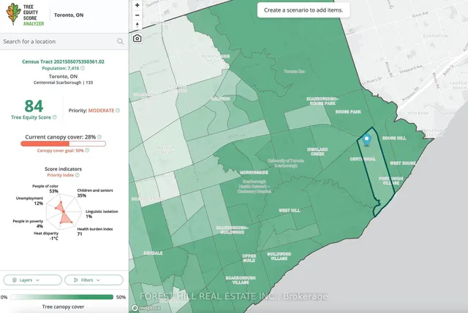This screenshot has width=468, height=313.
Task: Open info icon next to Population
Action: (x=83, y=68)
